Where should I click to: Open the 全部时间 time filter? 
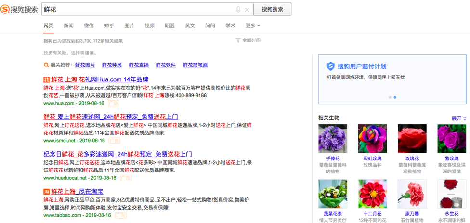point(251,40)
